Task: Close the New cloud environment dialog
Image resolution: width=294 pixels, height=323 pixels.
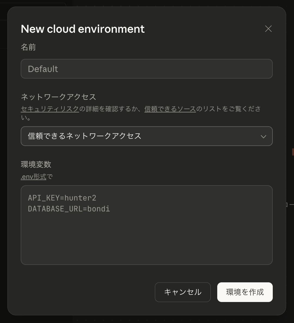Action: (268, 29)
